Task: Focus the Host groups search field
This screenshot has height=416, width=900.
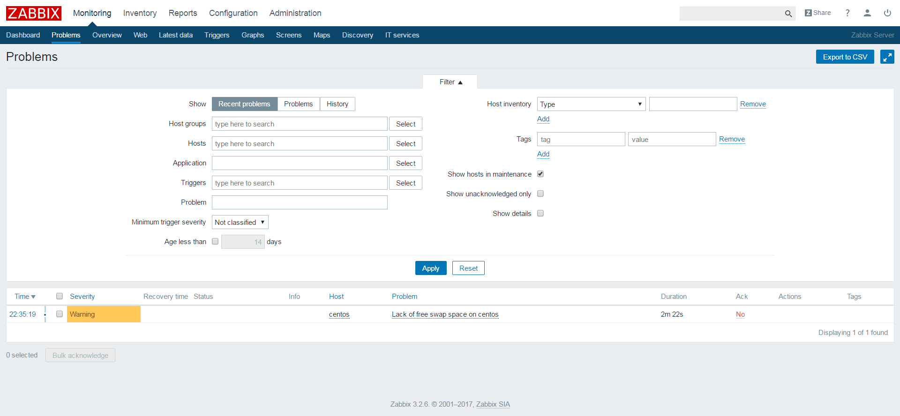Action: (300, 124)
